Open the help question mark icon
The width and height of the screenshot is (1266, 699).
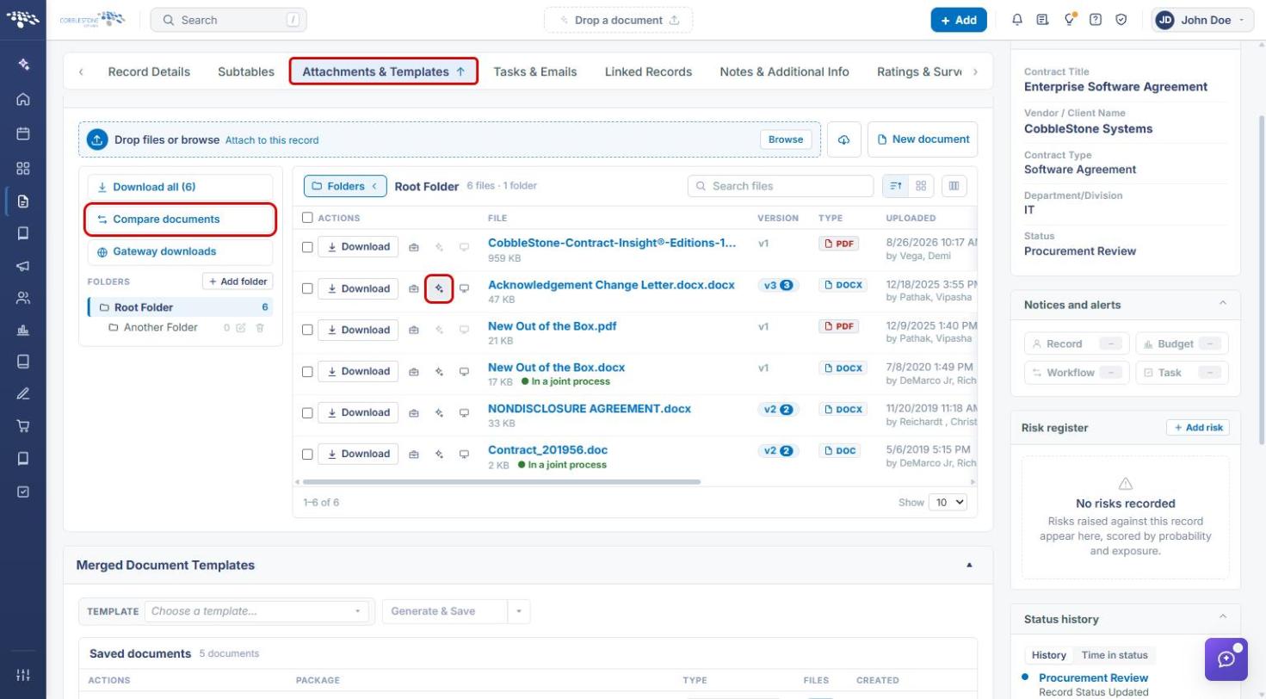[1096, 20]
